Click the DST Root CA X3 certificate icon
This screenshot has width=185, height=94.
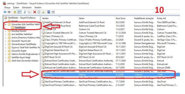click(x=43, y=57)
